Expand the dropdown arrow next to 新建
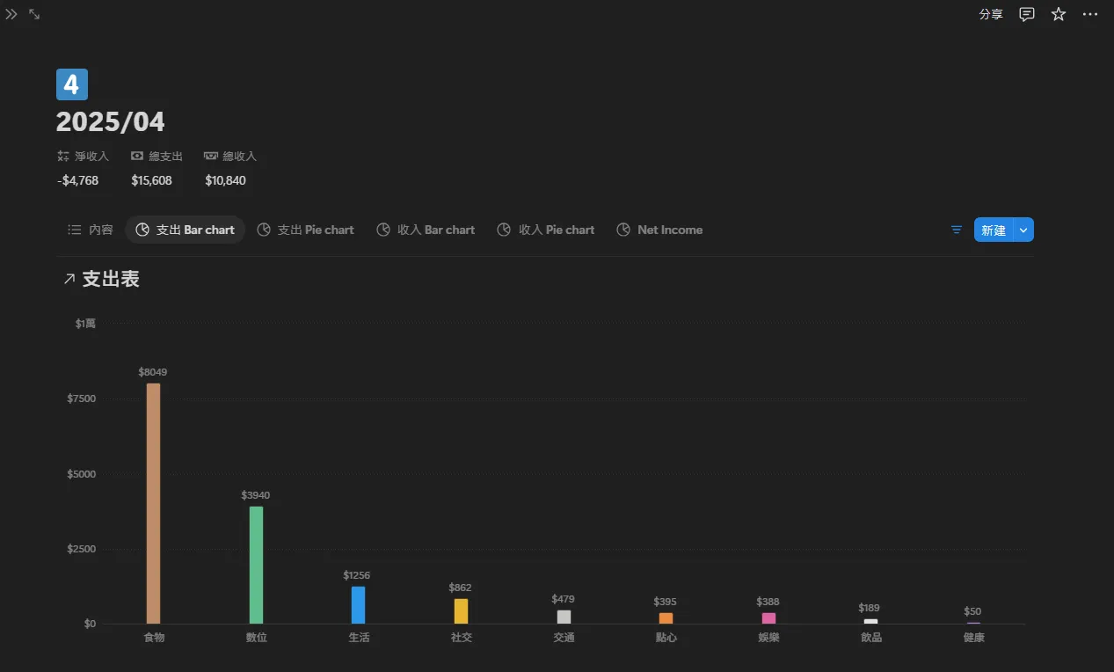Image resolution: width=1114 pixels, height=672 pixels. [x=1023, y=230]
